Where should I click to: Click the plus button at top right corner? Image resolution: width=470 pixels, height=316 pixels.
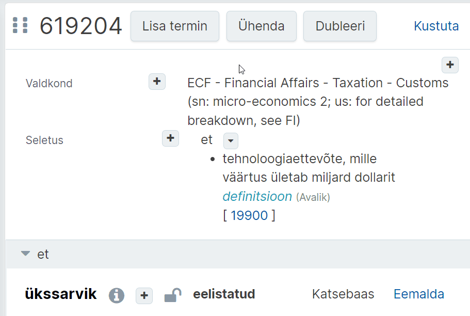(450, 65)
